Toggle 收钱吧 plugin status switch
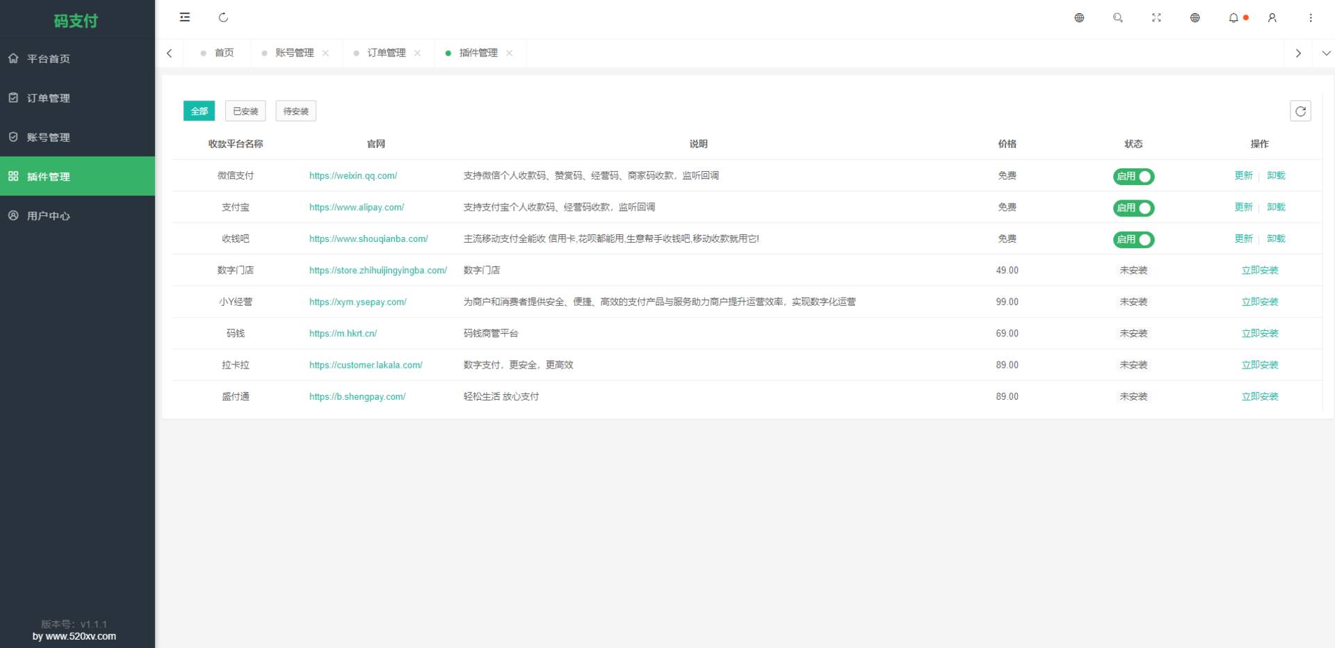The height and width of the screenshot is (648, 1335). pyautogui.click(x=1133, y=239)
